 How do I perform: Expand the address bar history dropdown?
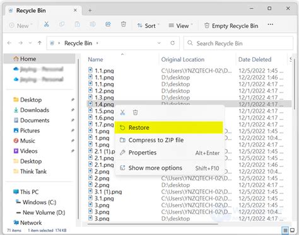[x=159, y=43]
